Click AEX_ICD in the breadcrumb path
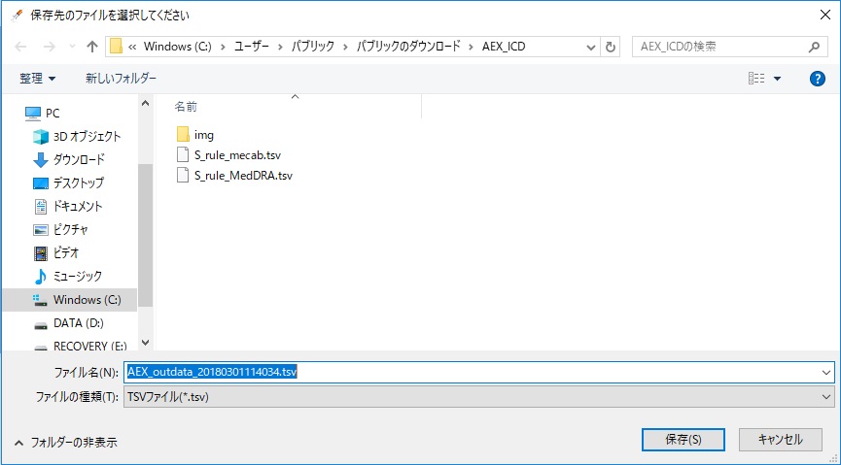Viewport: 841px width, 465px height. click(504, 47)
